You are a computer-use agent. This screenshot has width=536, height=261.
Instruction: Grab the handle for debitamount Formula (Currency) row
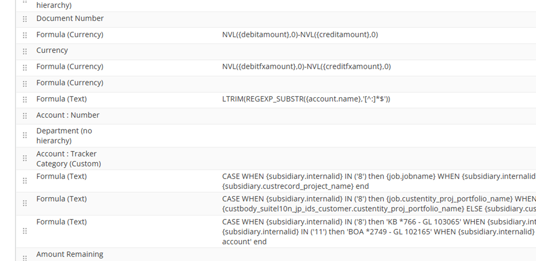coord(25,35)
